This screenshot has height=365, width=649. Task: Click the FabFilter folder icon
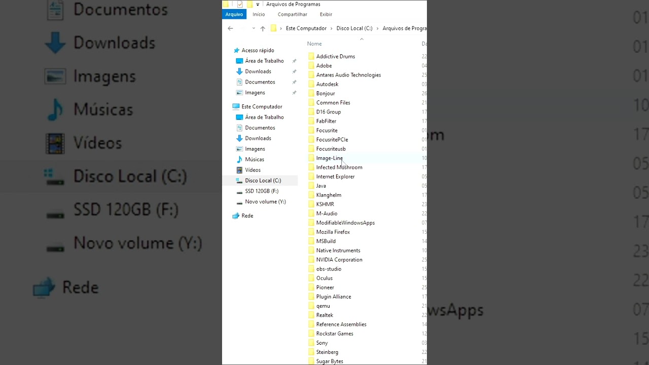(x=311, y=121)
